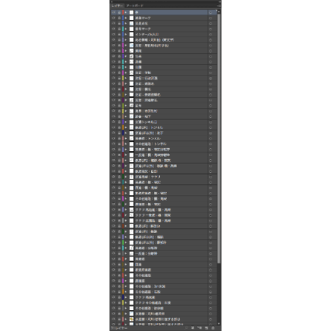The image size is (331, 331).
Task: Click the Create New Sublayer icon
Action: click(199, 327)
